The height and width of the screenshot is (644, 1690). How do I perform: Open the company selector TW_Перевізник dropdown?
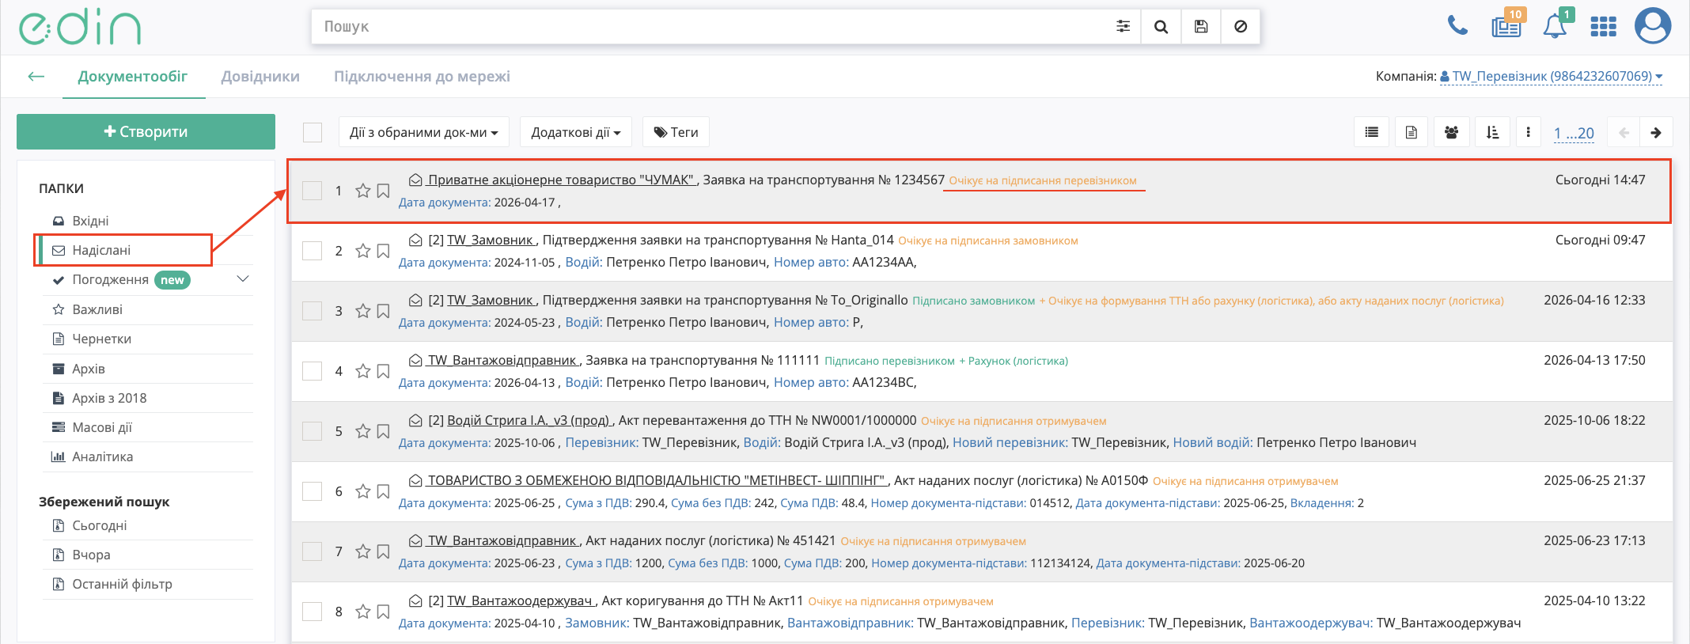(1552, 77)
